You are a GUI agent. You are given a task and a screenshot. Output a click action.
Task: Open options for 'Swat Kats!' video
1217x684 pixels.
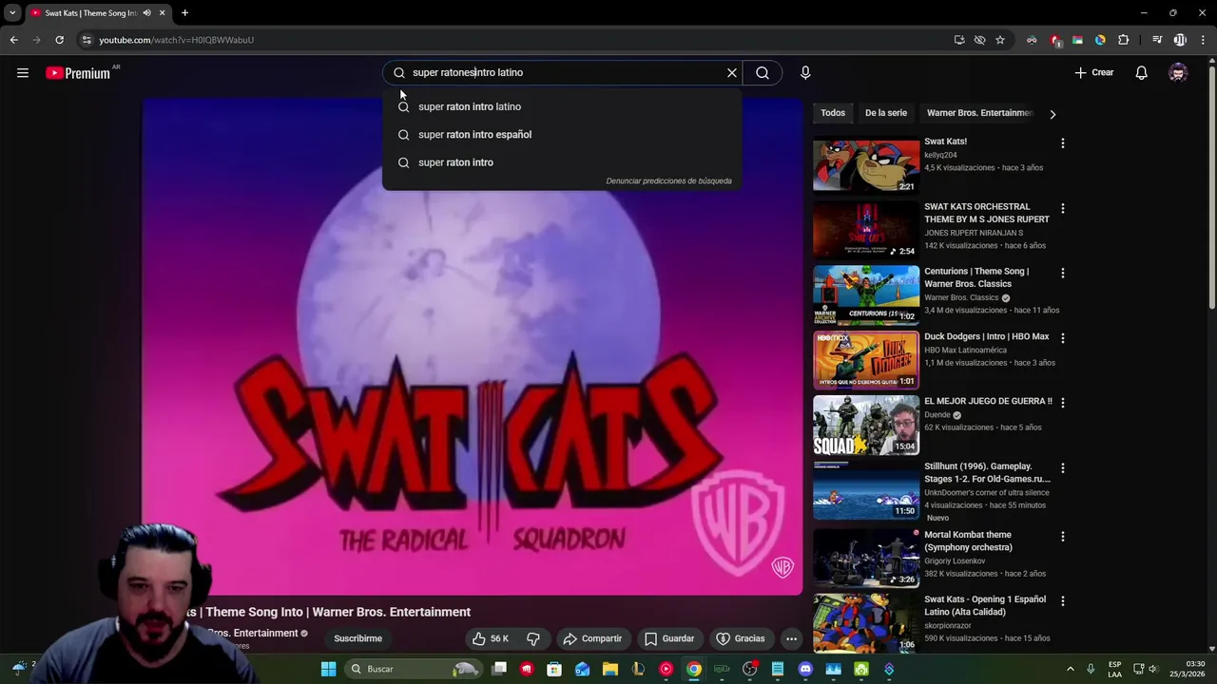click(1062, 143)
